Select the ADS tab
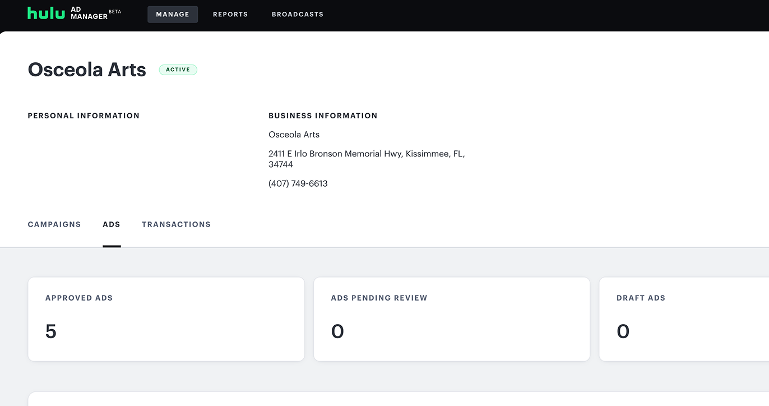Screen dimensions: 769x406 (112, 224)
